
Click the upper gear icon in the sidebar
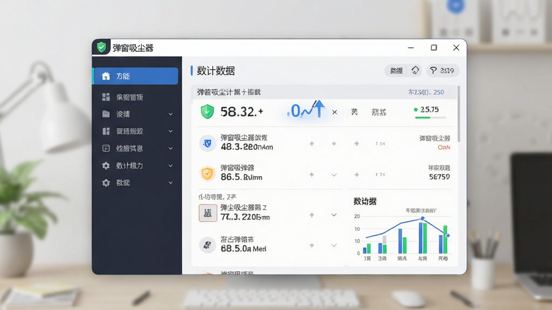106,166
